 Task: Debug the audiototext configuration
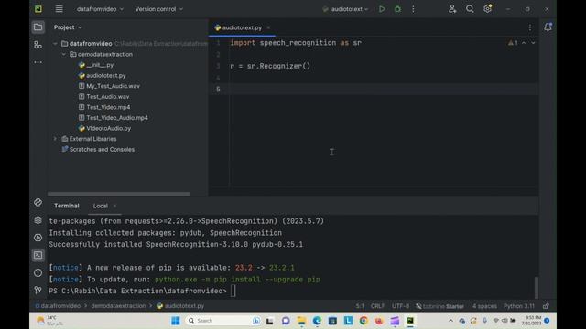[x=397, y=9]
